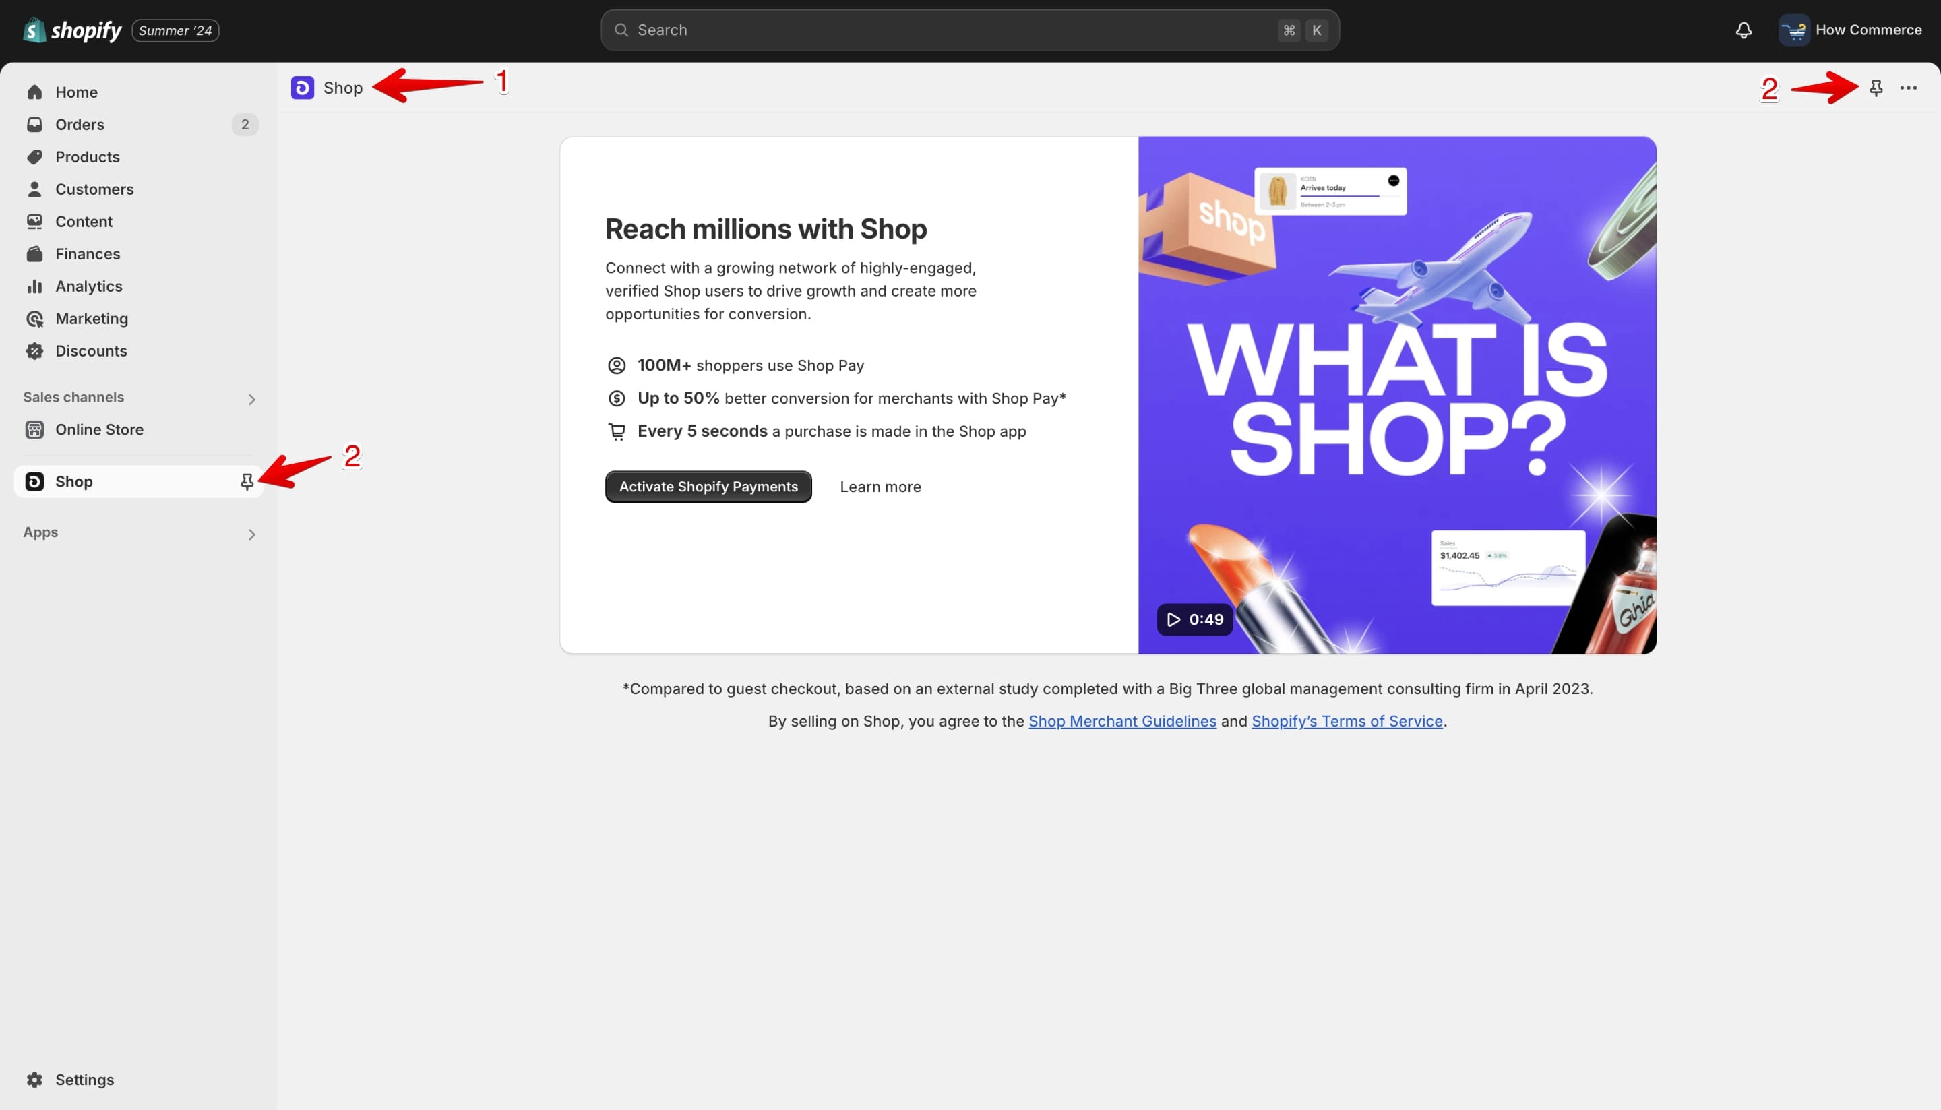1941x1110 pixels.
Task: Click the Shop icon in the page header
Action: click(x=303, y=88)
